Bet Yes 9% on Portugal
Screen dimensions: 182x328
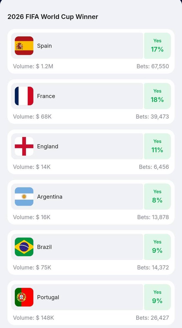coord(157,297)
